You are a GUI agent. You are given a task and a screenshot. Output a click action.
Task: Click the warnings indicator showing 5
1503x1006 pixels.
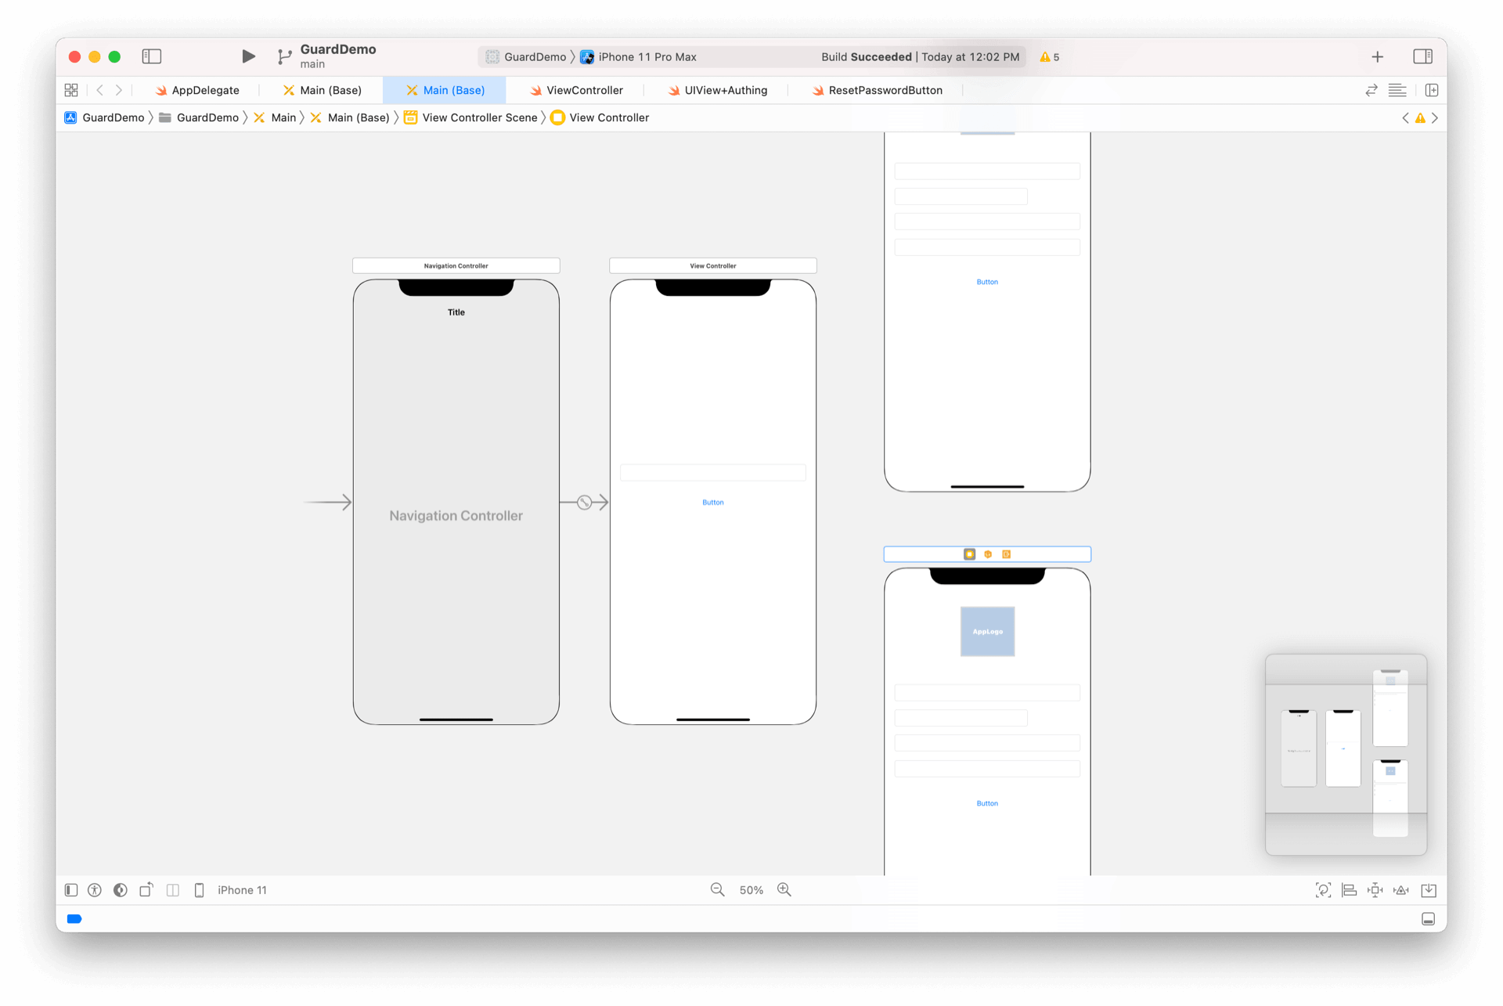(1049, 56)
